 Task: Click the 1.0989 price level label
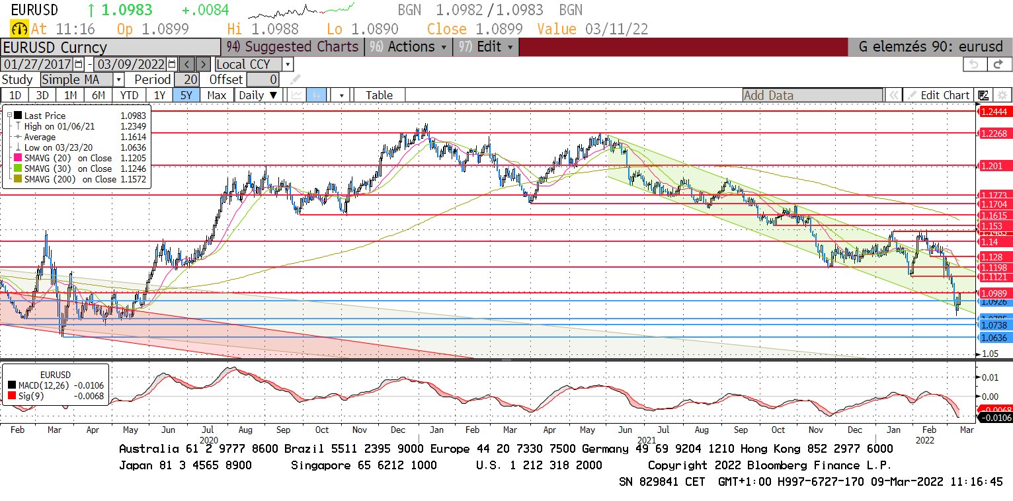click(994, 293)
